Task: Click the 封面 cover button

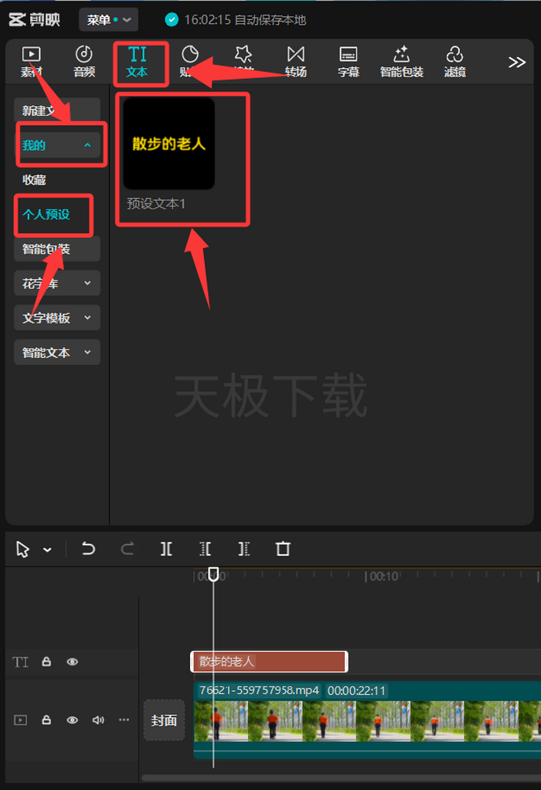Action: pyautogui.click(x=164, y=720)
